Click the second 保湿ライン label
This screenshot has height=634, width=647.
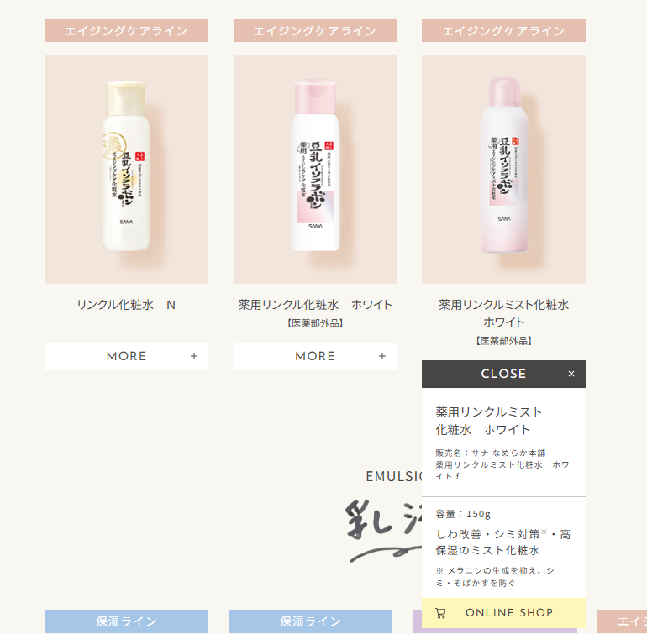point(310,621)
